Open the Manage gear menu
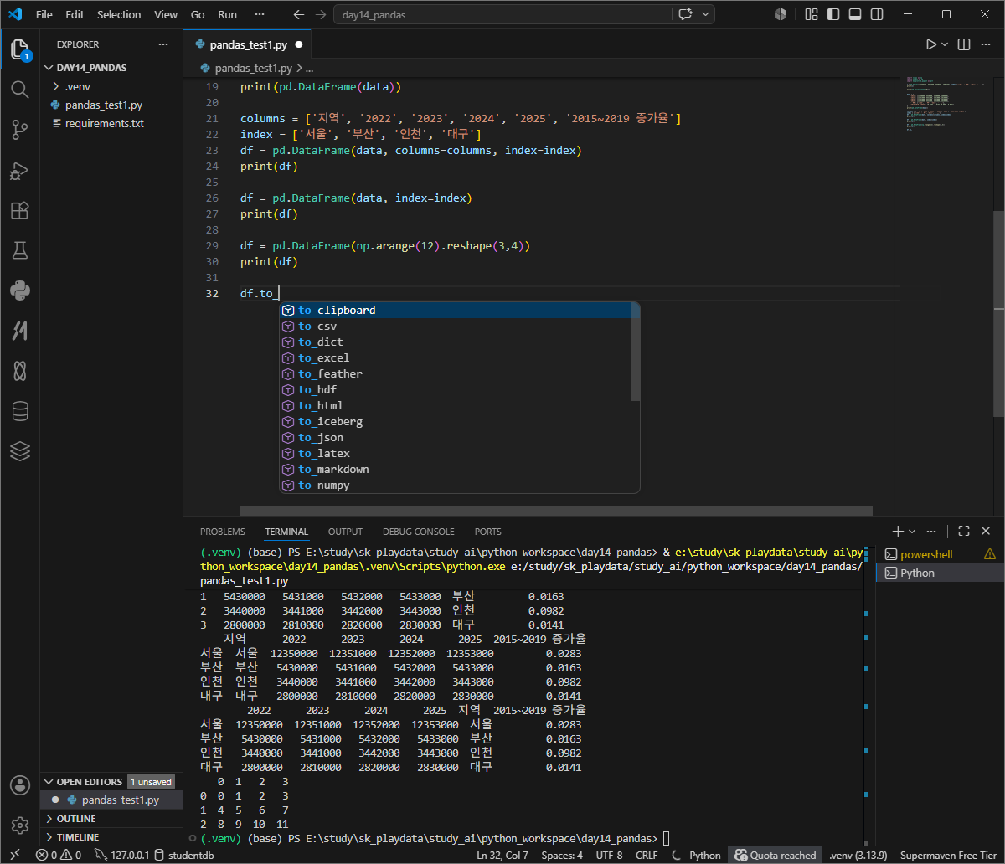The image size is (1005, 864). coord(20,825)
